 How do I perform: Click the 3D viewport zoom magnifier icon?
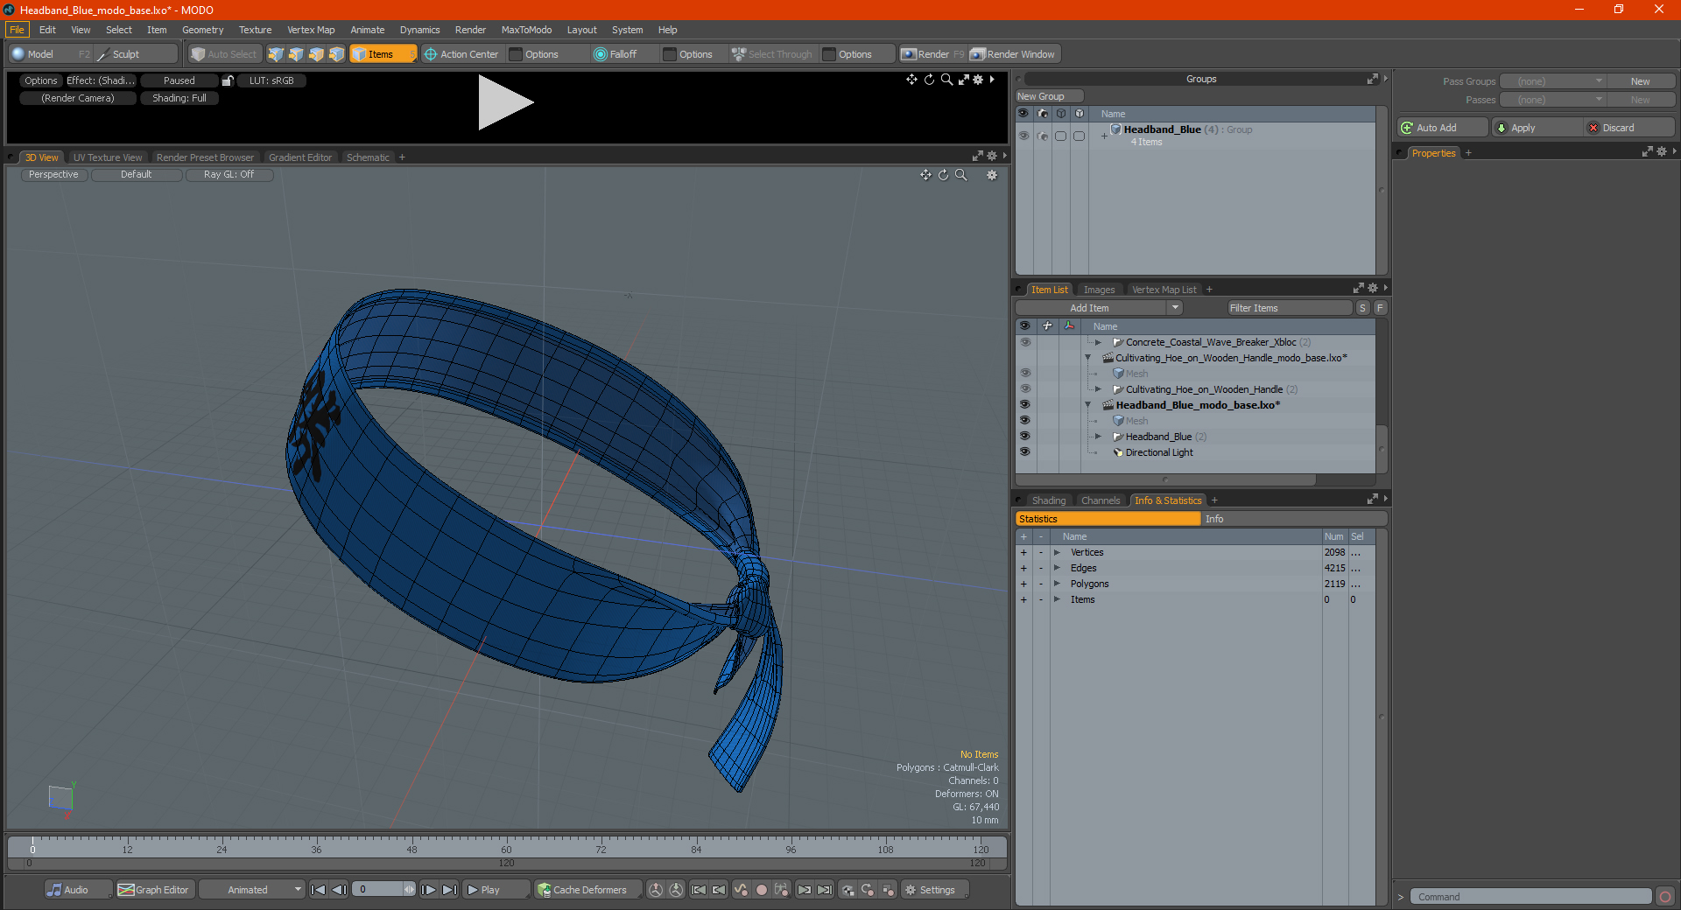[961, 175]
